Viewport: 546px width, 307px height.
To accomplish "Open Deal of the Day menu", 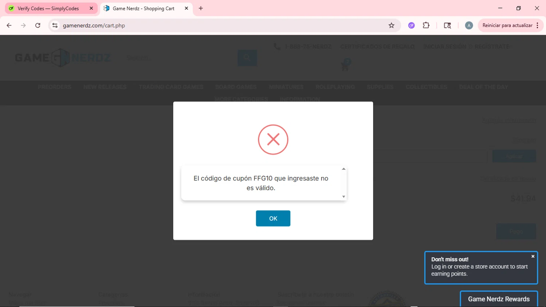I will point(484,87).
